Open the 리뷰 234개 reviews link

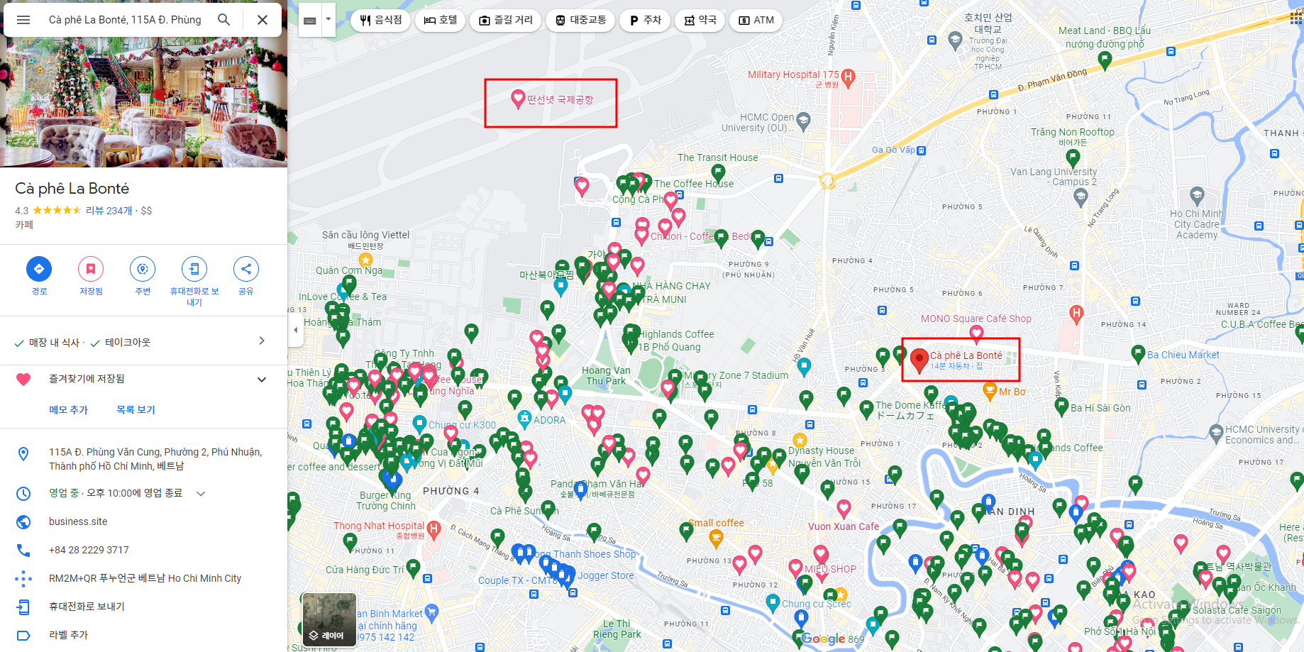[109, 211]
